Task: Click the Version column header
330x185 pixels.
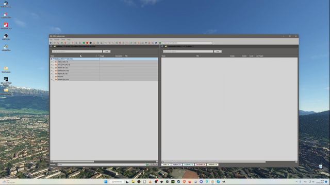Action: [244, 56]
